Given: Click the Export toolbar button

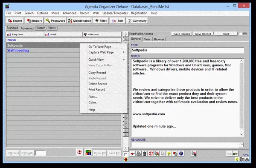Looking at the screenshot, I should (x=15, y=21).
